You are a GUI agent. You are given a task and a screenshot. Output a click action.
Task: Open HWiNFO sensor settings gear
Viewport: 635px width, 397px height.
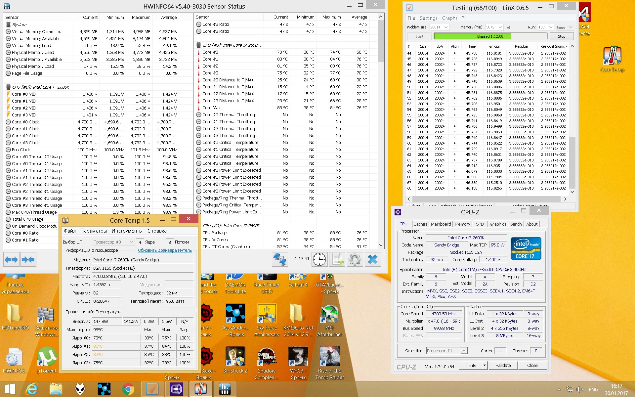point(355,259)
